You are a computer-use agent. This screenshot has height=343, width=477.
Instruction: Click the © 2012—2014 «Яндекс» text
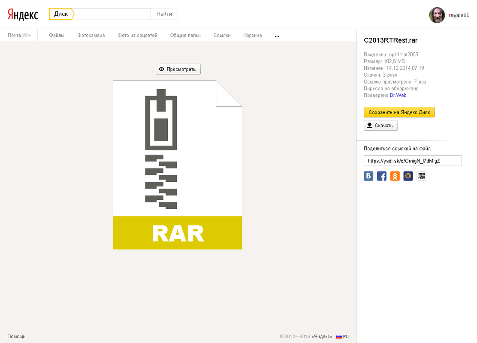pyautogui.click(x=306, y=337)
